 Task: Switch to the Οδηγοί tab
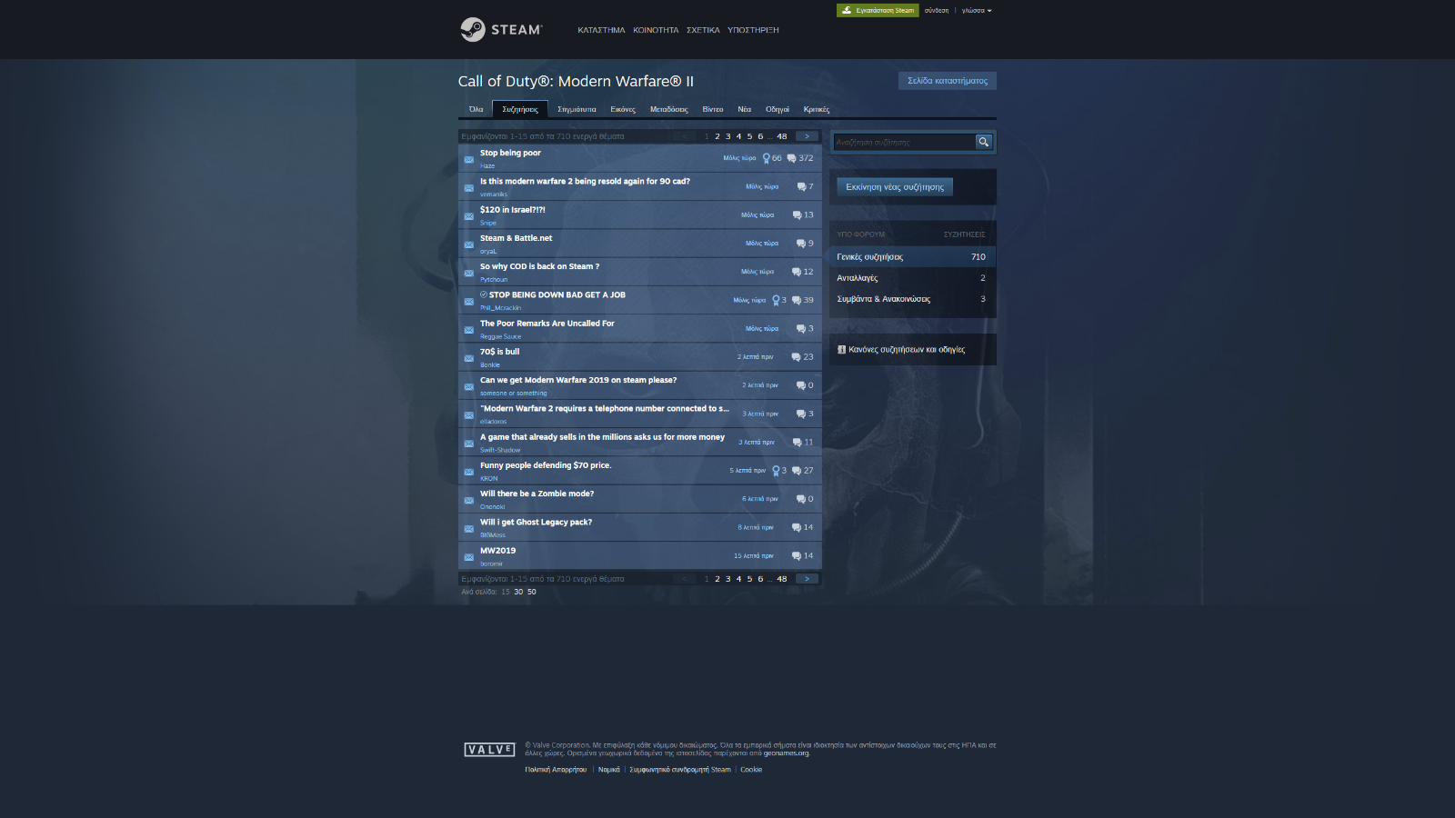pyautogui.click(x=778, y=109)
